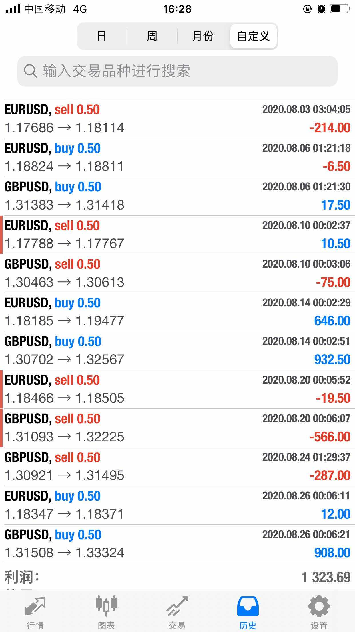Open the 图表 candlestick chart icon

pos(106,606)
